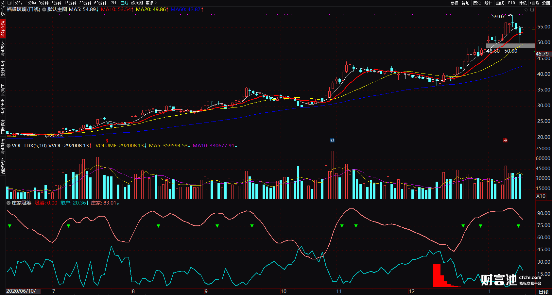Open the 多周期 multi-period view

pyautogui.click(x=137, y=3)
